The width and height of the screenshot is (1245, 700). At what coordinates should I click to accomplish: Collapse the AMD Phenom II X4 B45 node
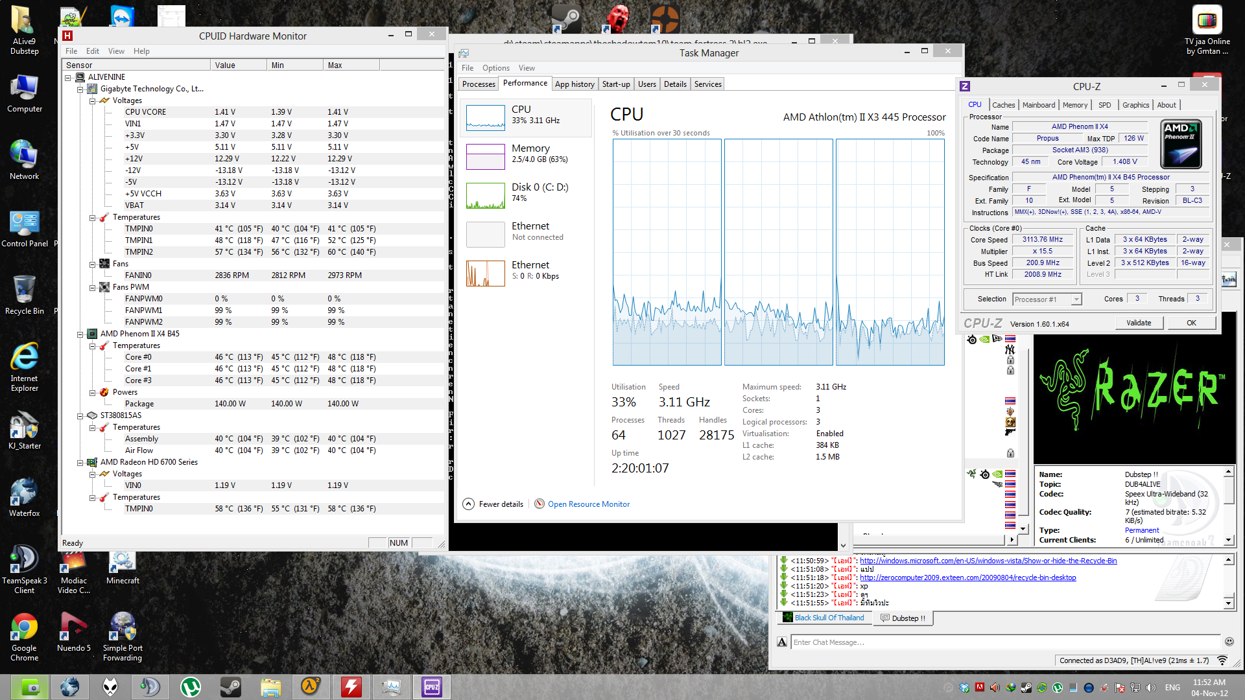[x=80, y=334]
